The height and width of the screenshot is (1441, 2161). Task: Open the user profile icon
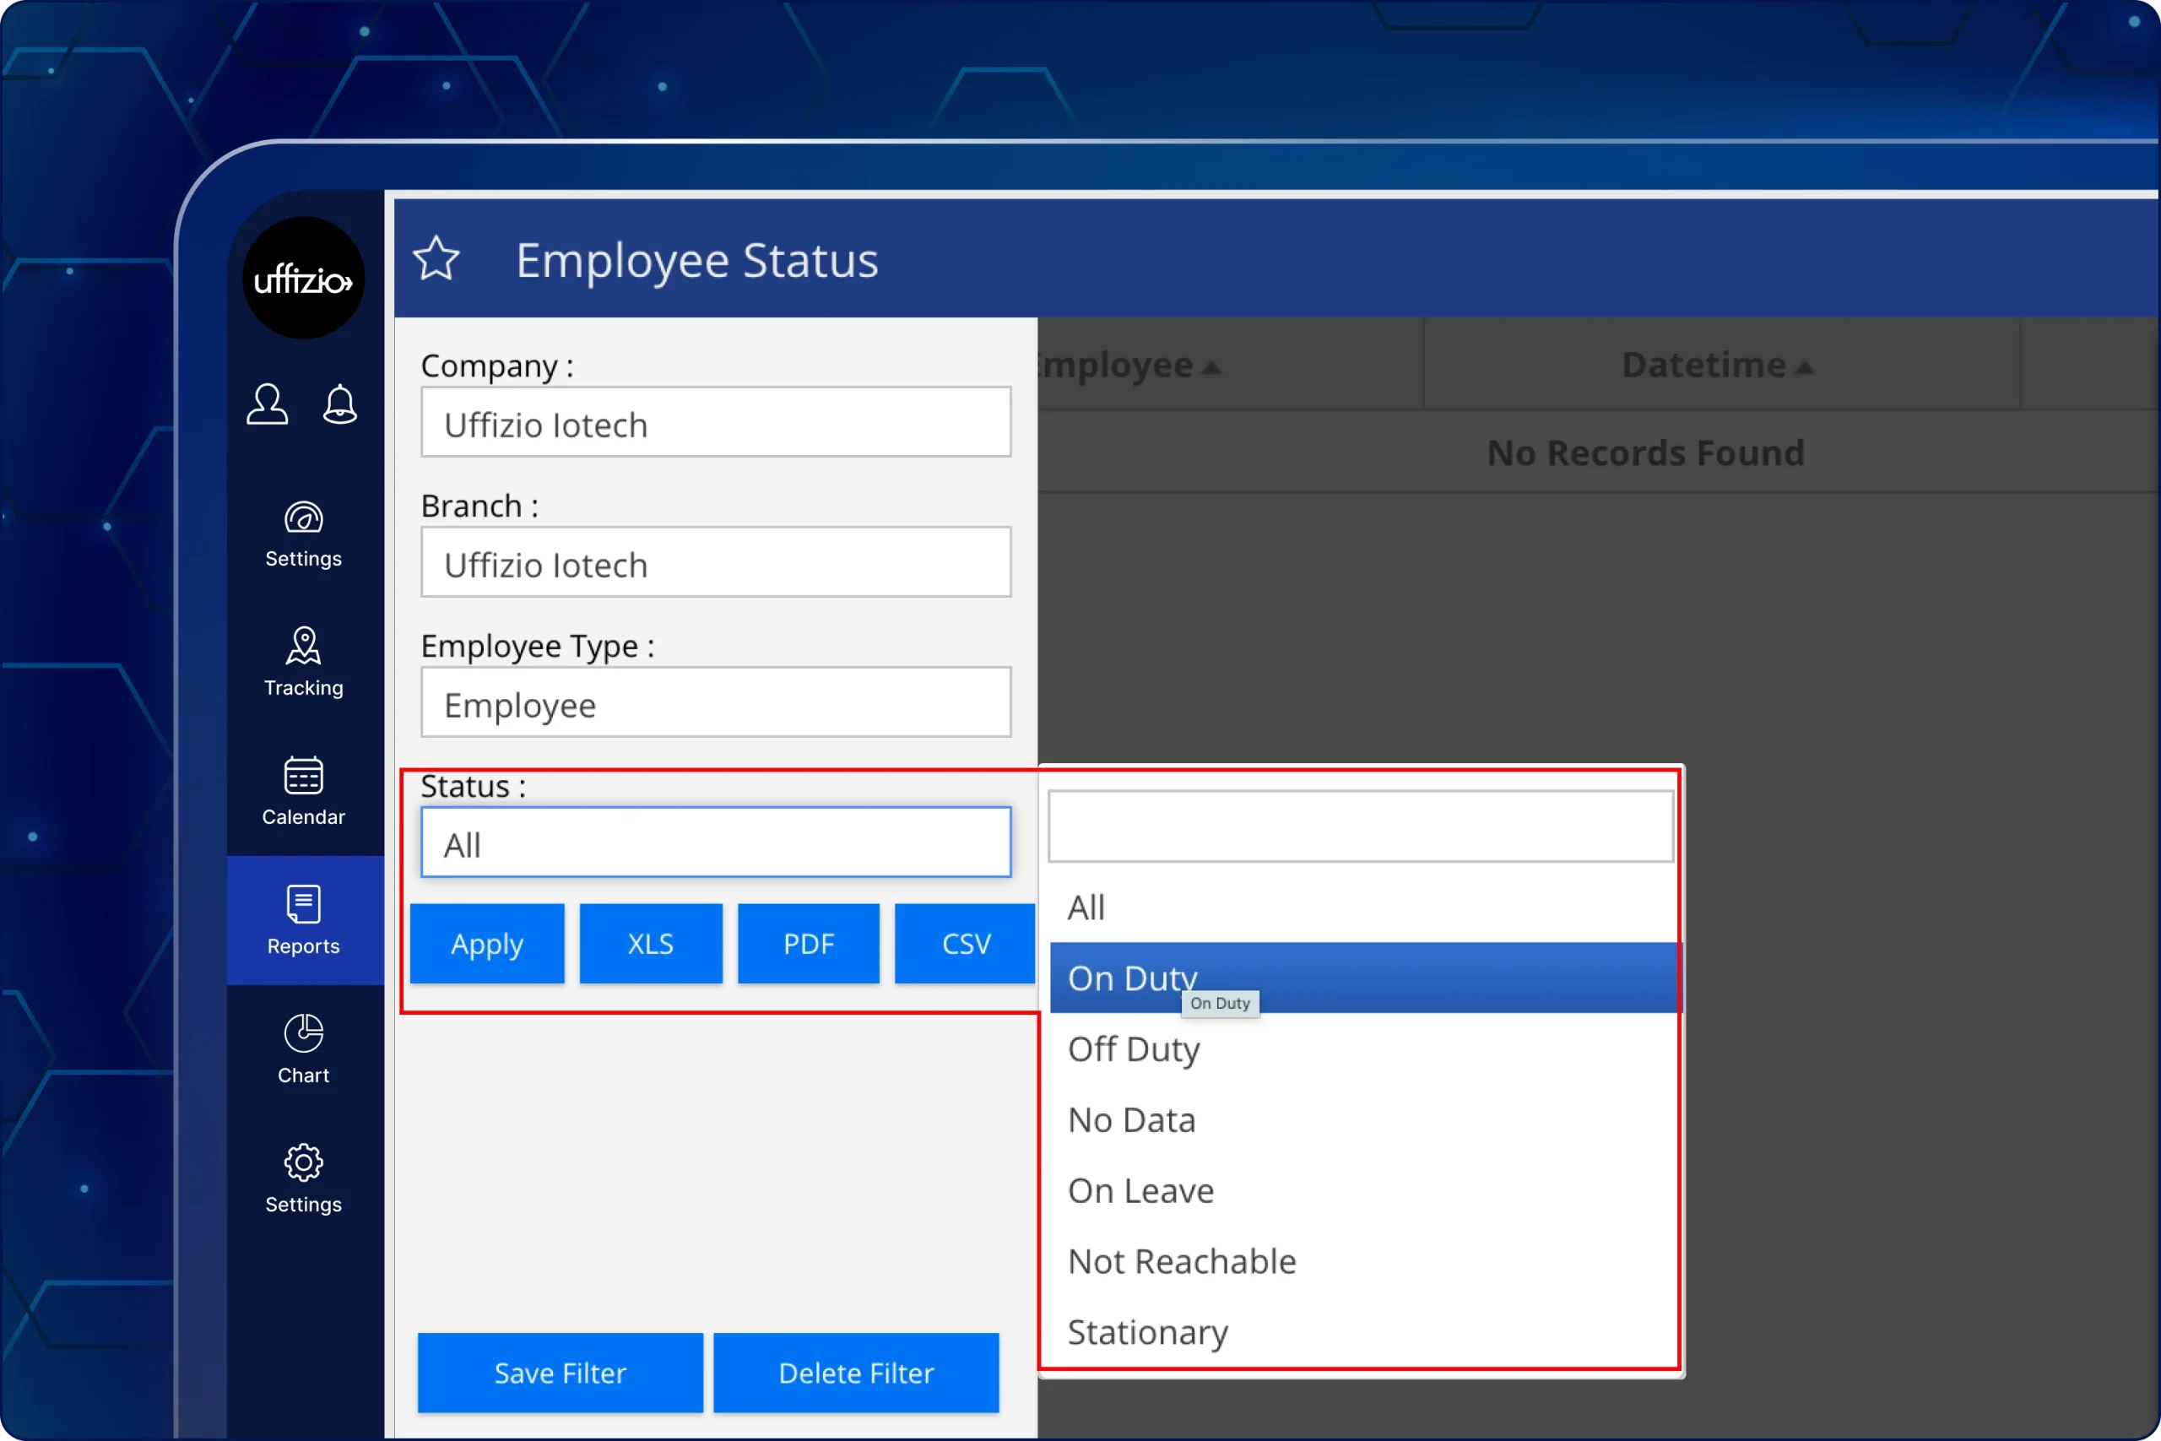pyautogui.click(x=268, y=404)
